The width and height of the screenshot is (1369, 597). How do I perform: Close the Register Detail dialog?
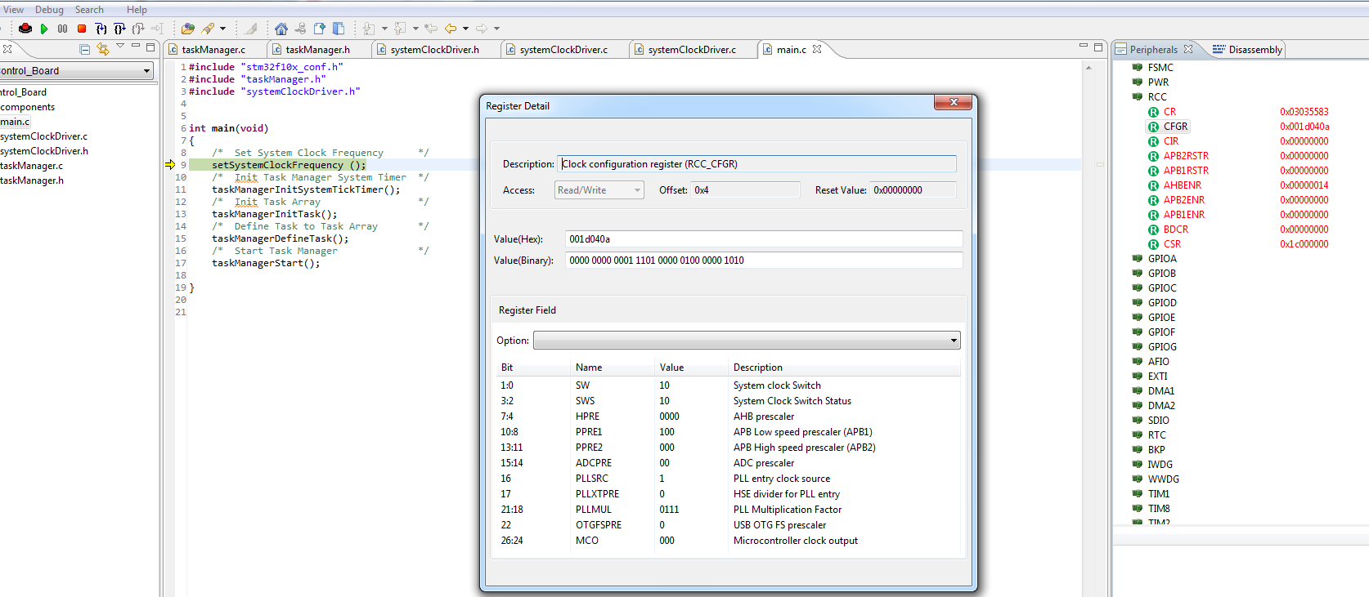point(953,102)
